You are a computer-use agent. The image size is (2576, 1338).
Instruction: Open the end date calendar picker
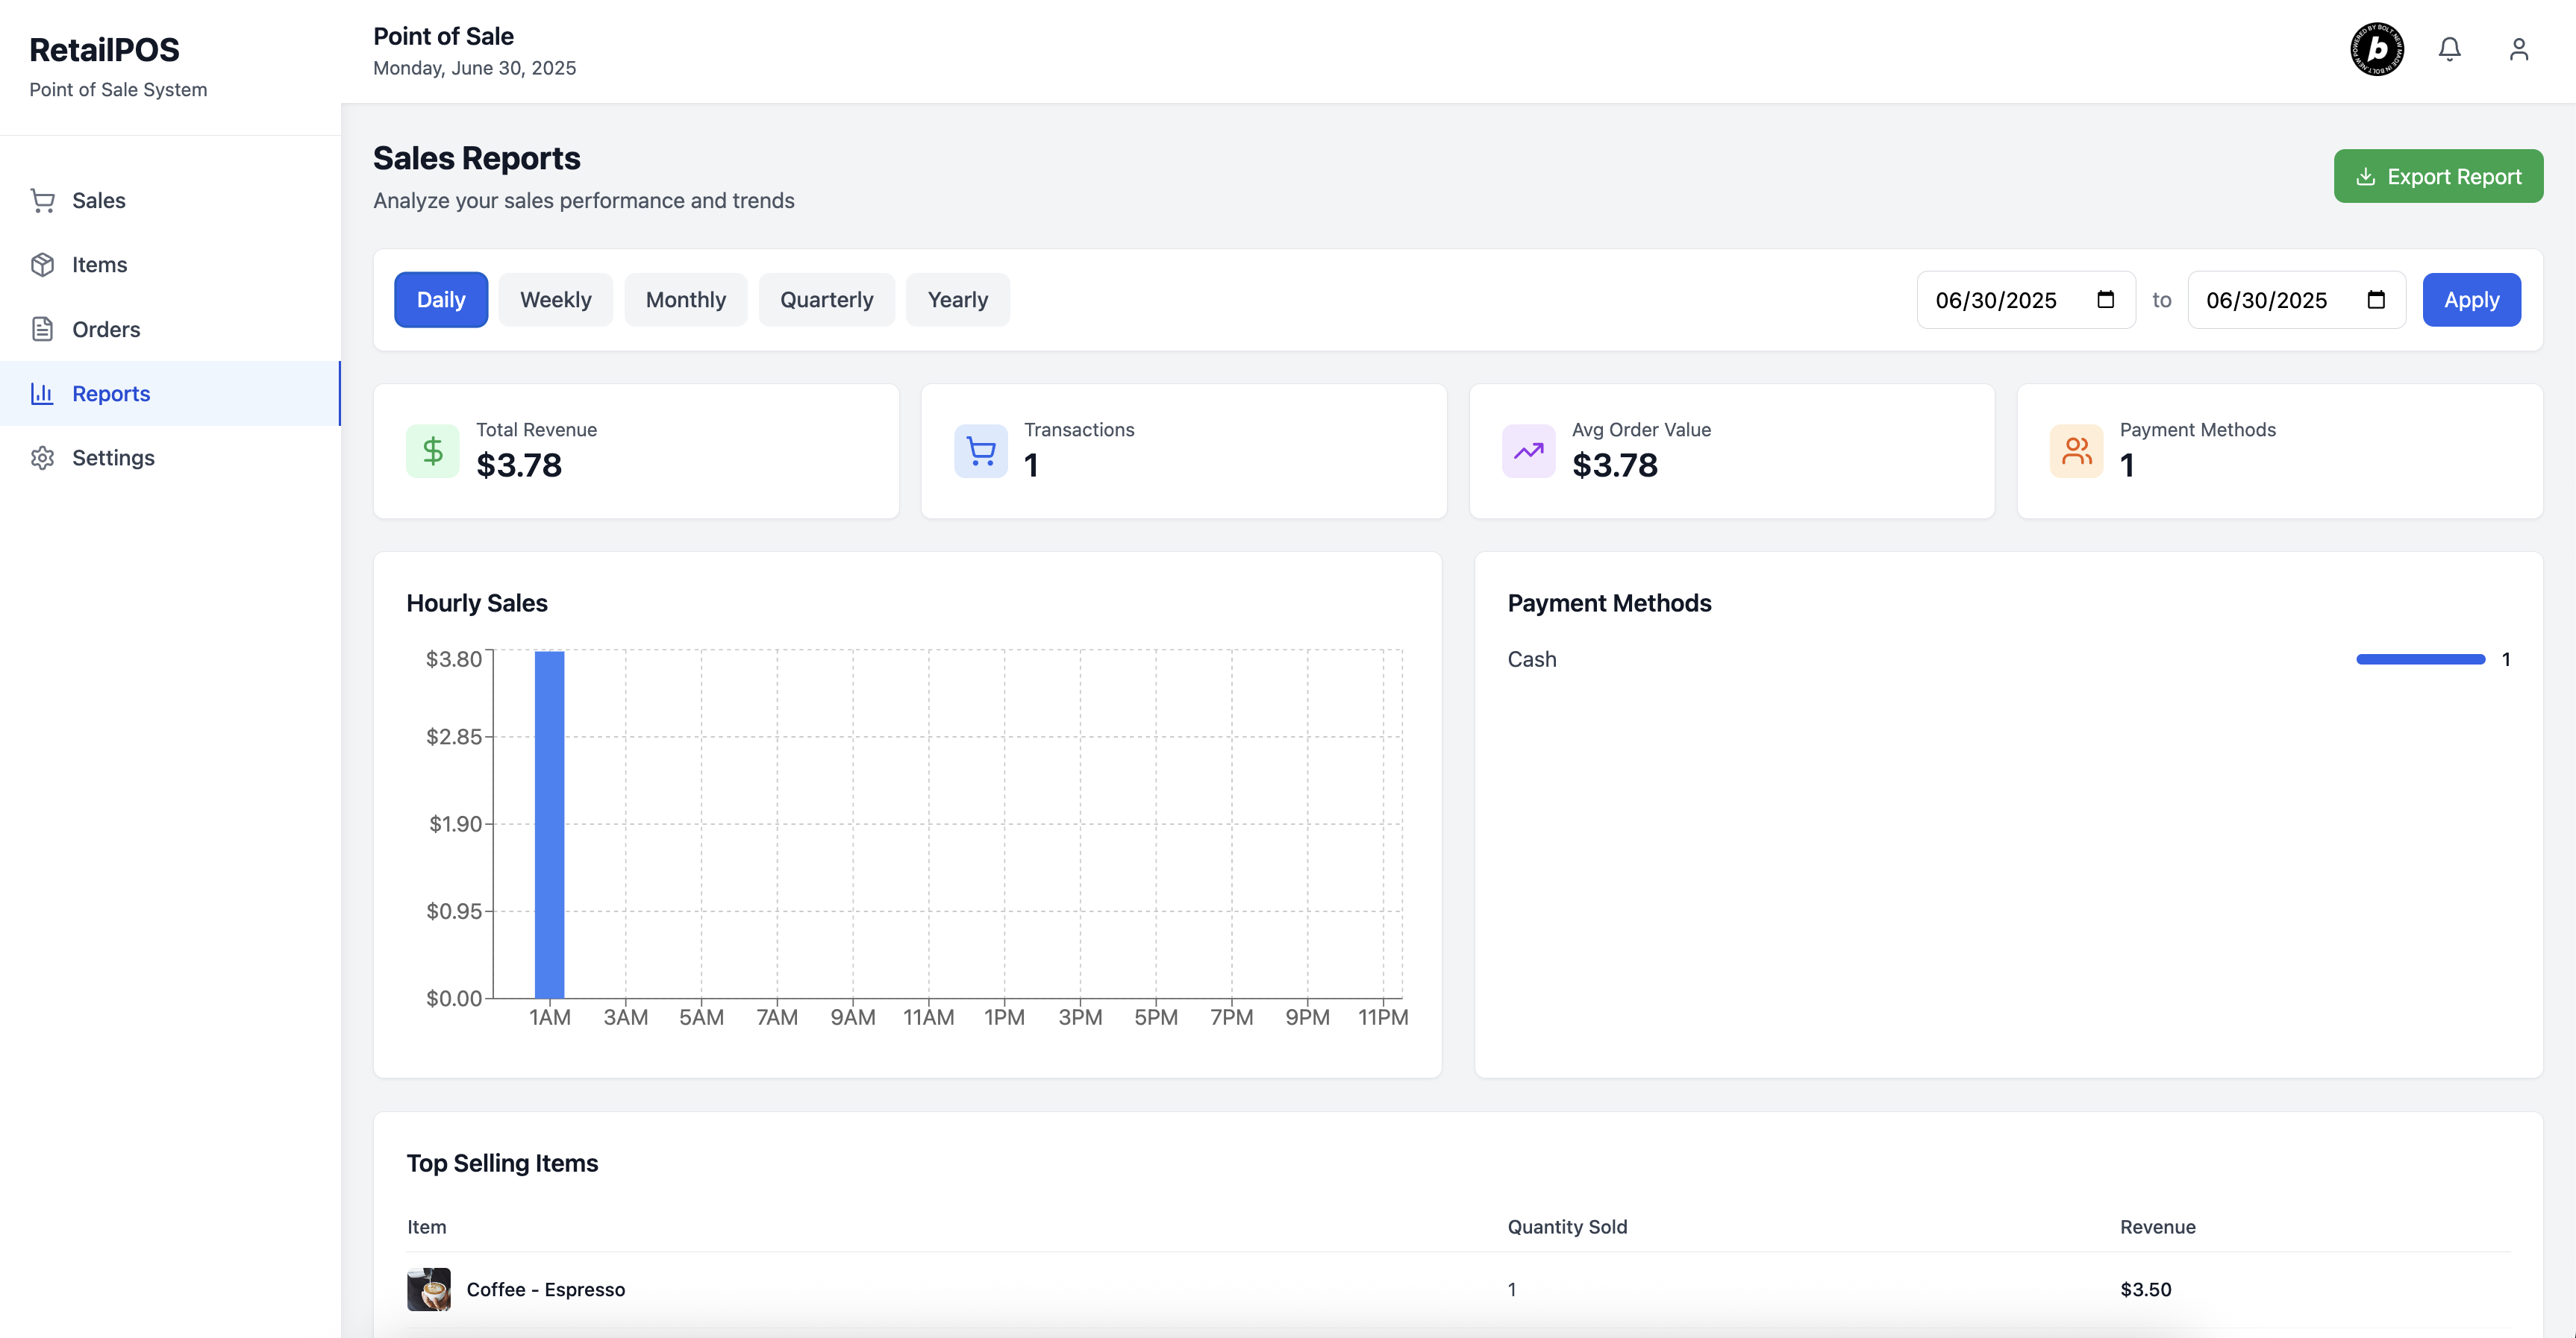pyautogui.click(x=2376, y=300)
